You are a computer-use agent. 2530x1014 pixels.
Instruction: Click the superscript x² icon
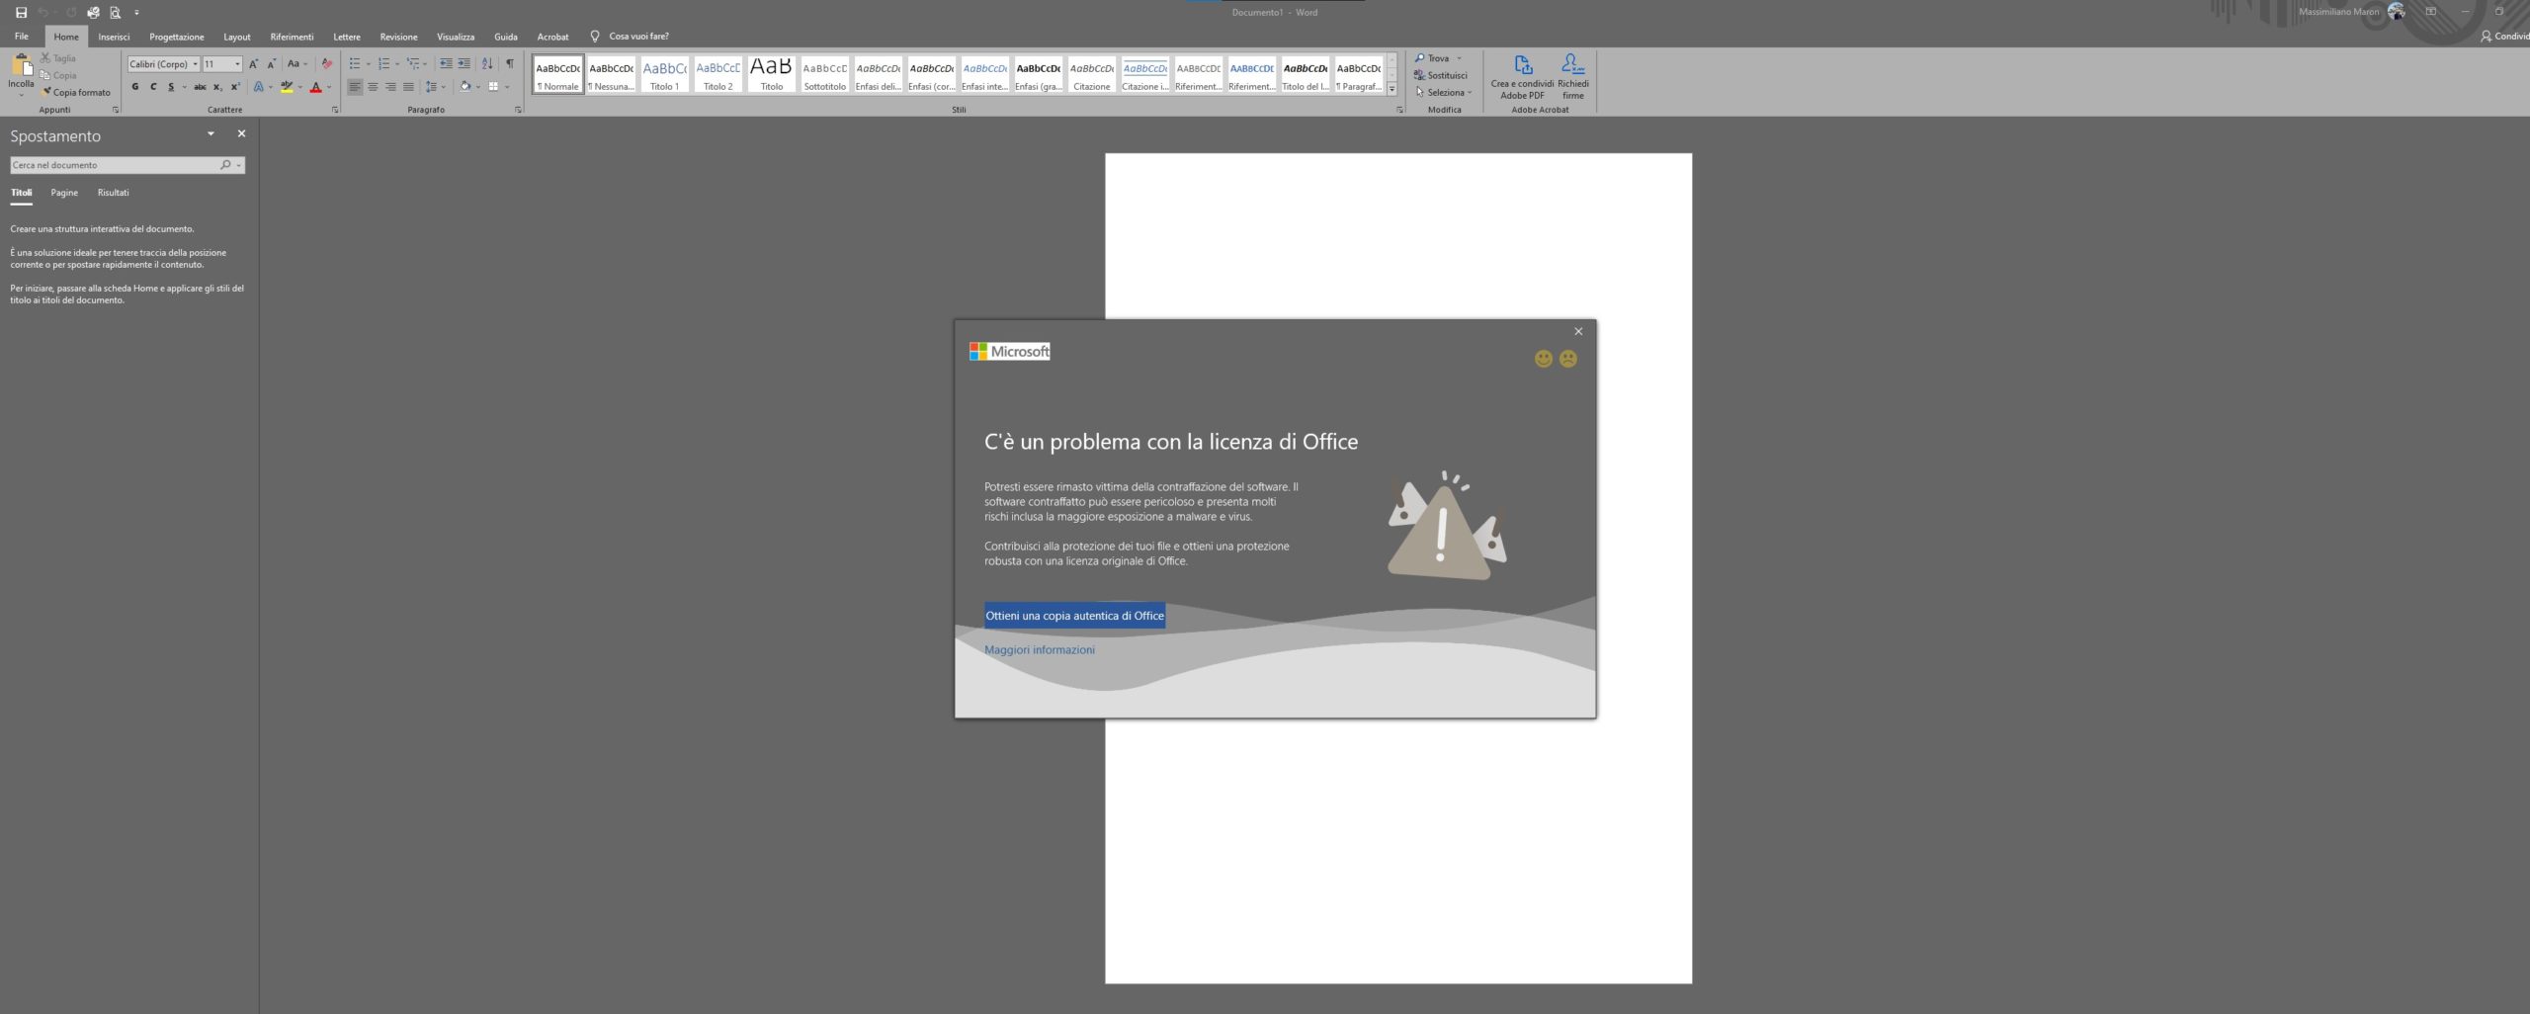(235, 87)
